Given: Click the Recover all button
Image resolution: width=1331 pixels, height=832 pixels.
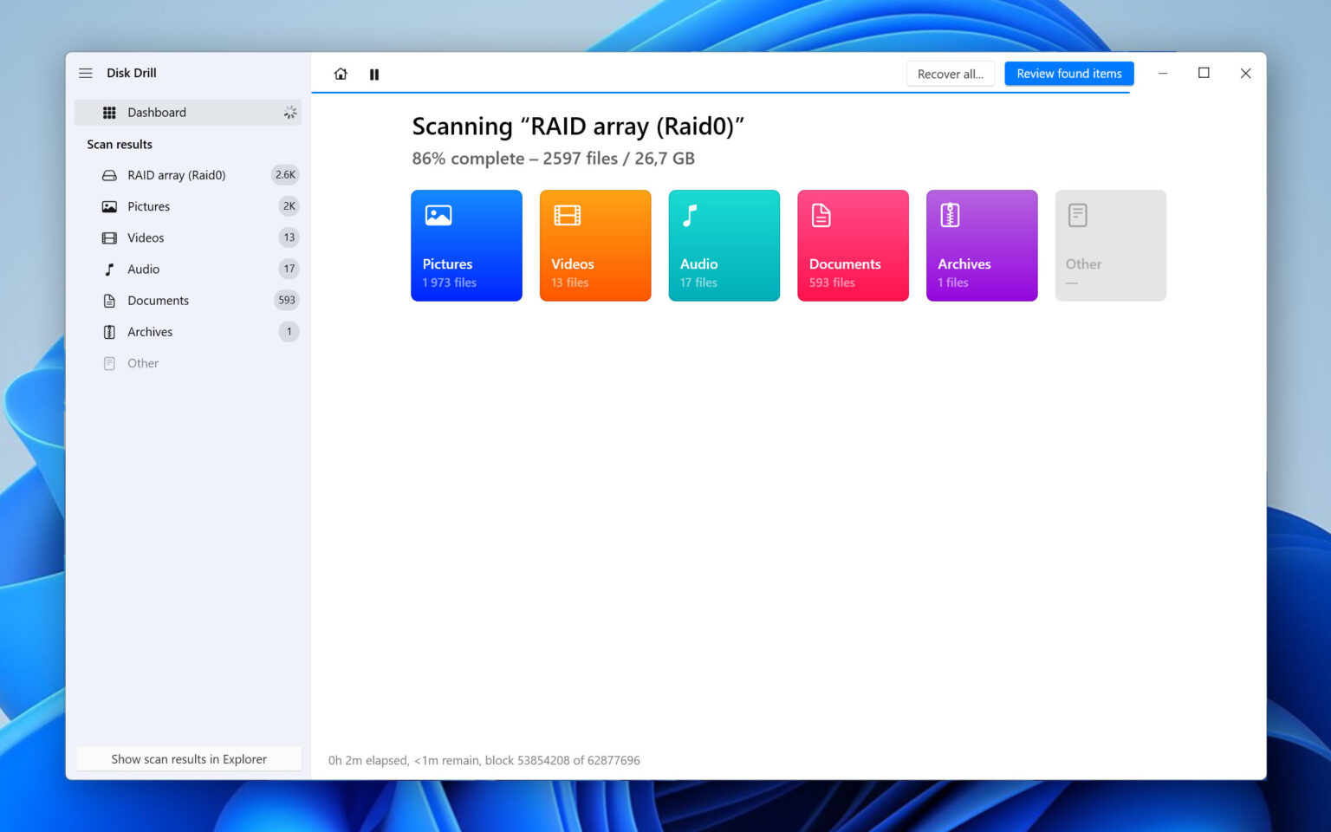Looking at the screenshot, I should pos(950,74).
